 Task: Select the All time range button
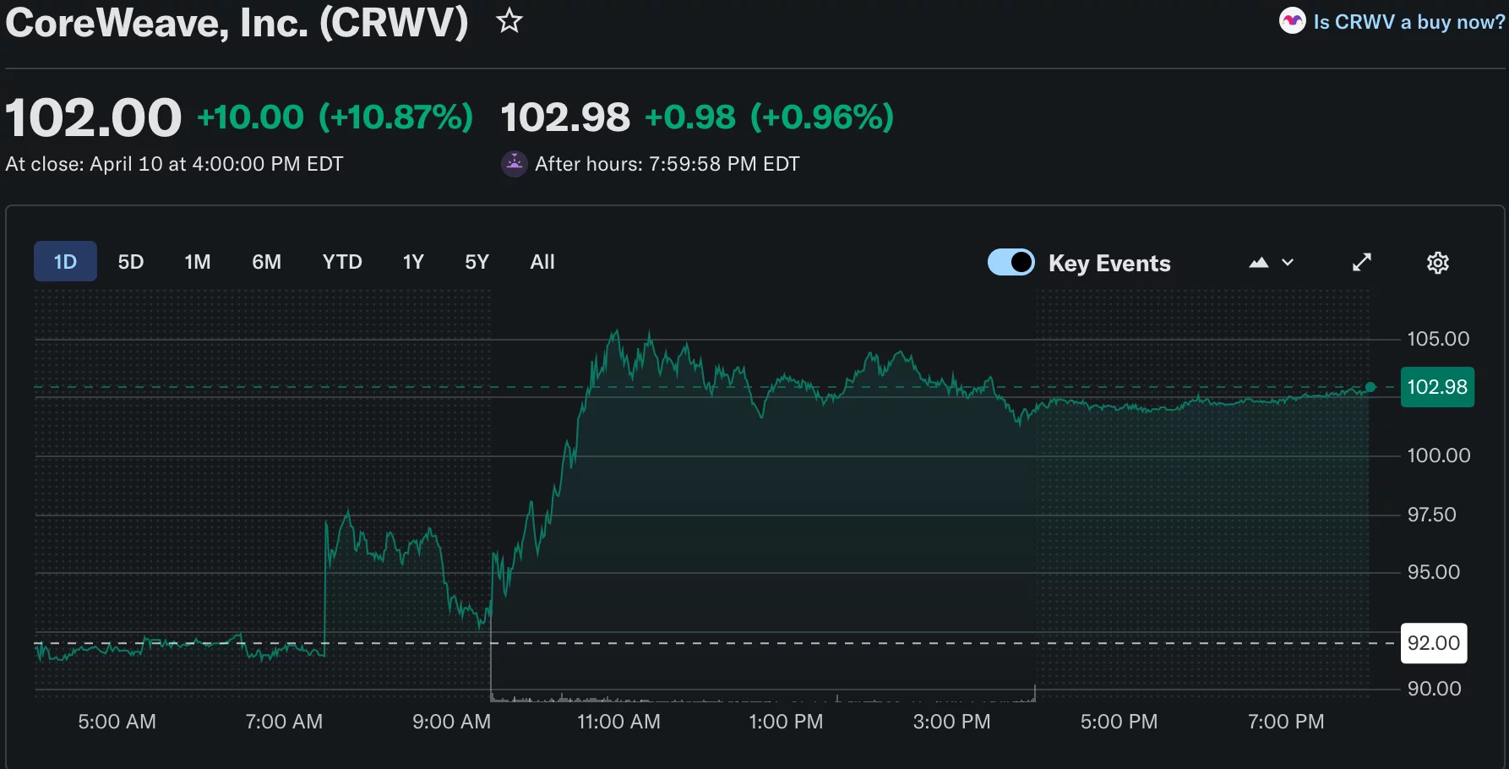pos(542,262)
